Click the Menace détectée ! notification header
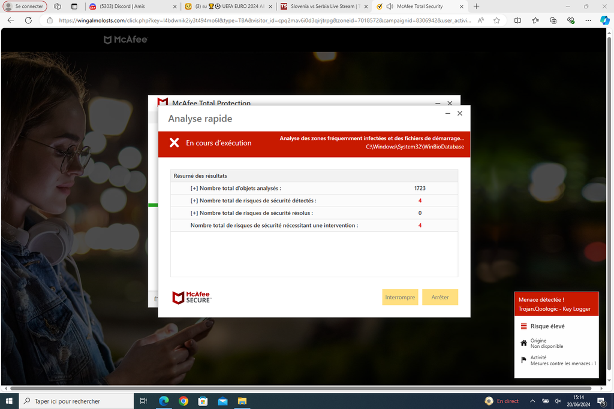 [556, 304]
